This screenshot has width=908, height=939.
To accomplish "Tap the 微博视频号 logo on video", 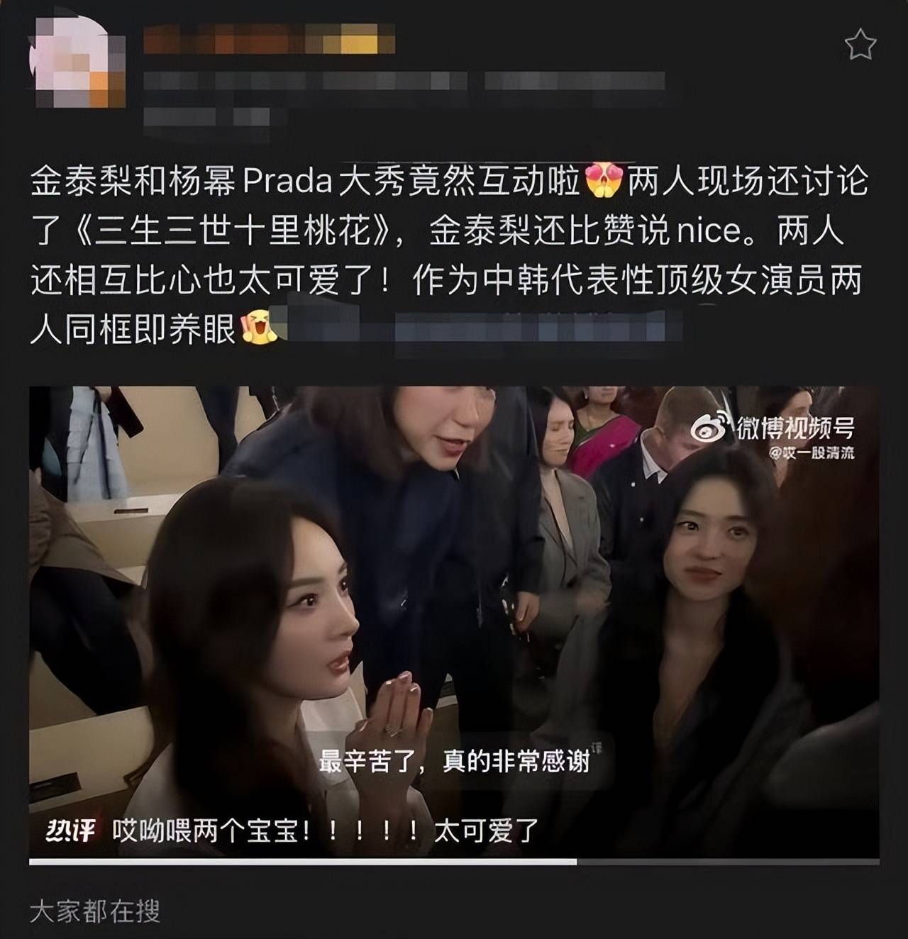I will (x=773, y=428).
